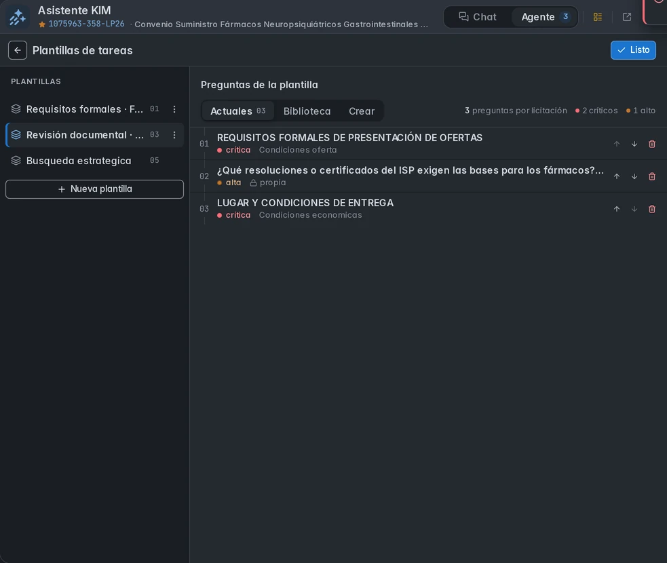
Task: Click the Condiciones economicas category label
Action: click(311, 215)
